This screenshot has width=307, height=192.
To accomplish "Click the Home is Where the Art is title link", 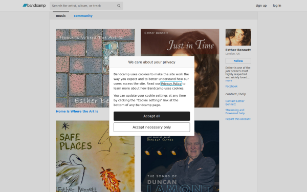I will click(x=77, y=111).
